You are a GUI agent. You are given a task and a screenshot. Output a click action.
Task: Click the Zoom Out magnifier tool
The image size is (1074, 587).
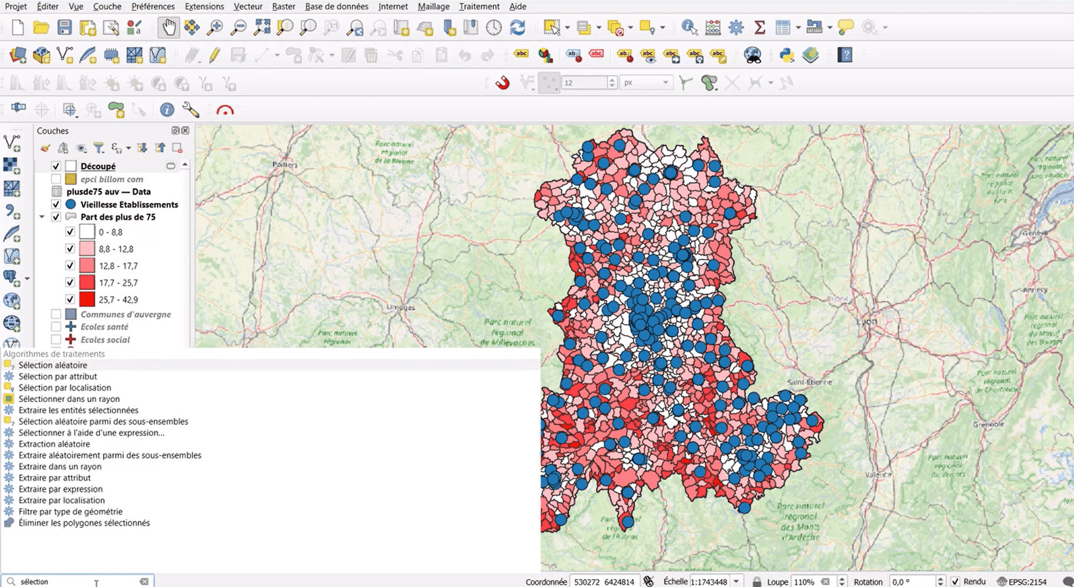tap(238, 27)
